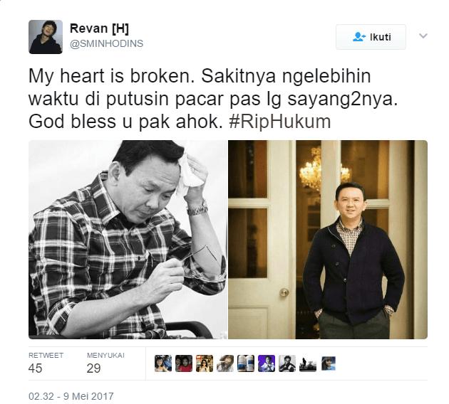View the 45 retweets list
449x404 pixels.
coord(46,363)
